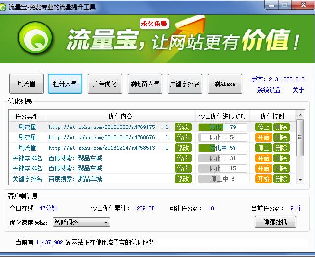
Task: Open the 刷流量 tab
Action: (x=27, y=84)
